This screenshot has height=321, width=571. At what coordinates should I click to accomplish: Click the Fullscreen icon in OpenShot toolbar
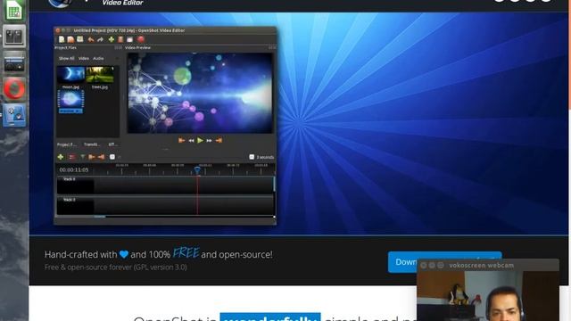tap(129, 39)
